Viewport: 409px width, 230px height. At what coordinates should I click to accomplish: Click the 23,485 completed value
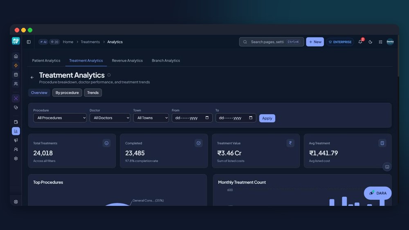pos(135,153)
